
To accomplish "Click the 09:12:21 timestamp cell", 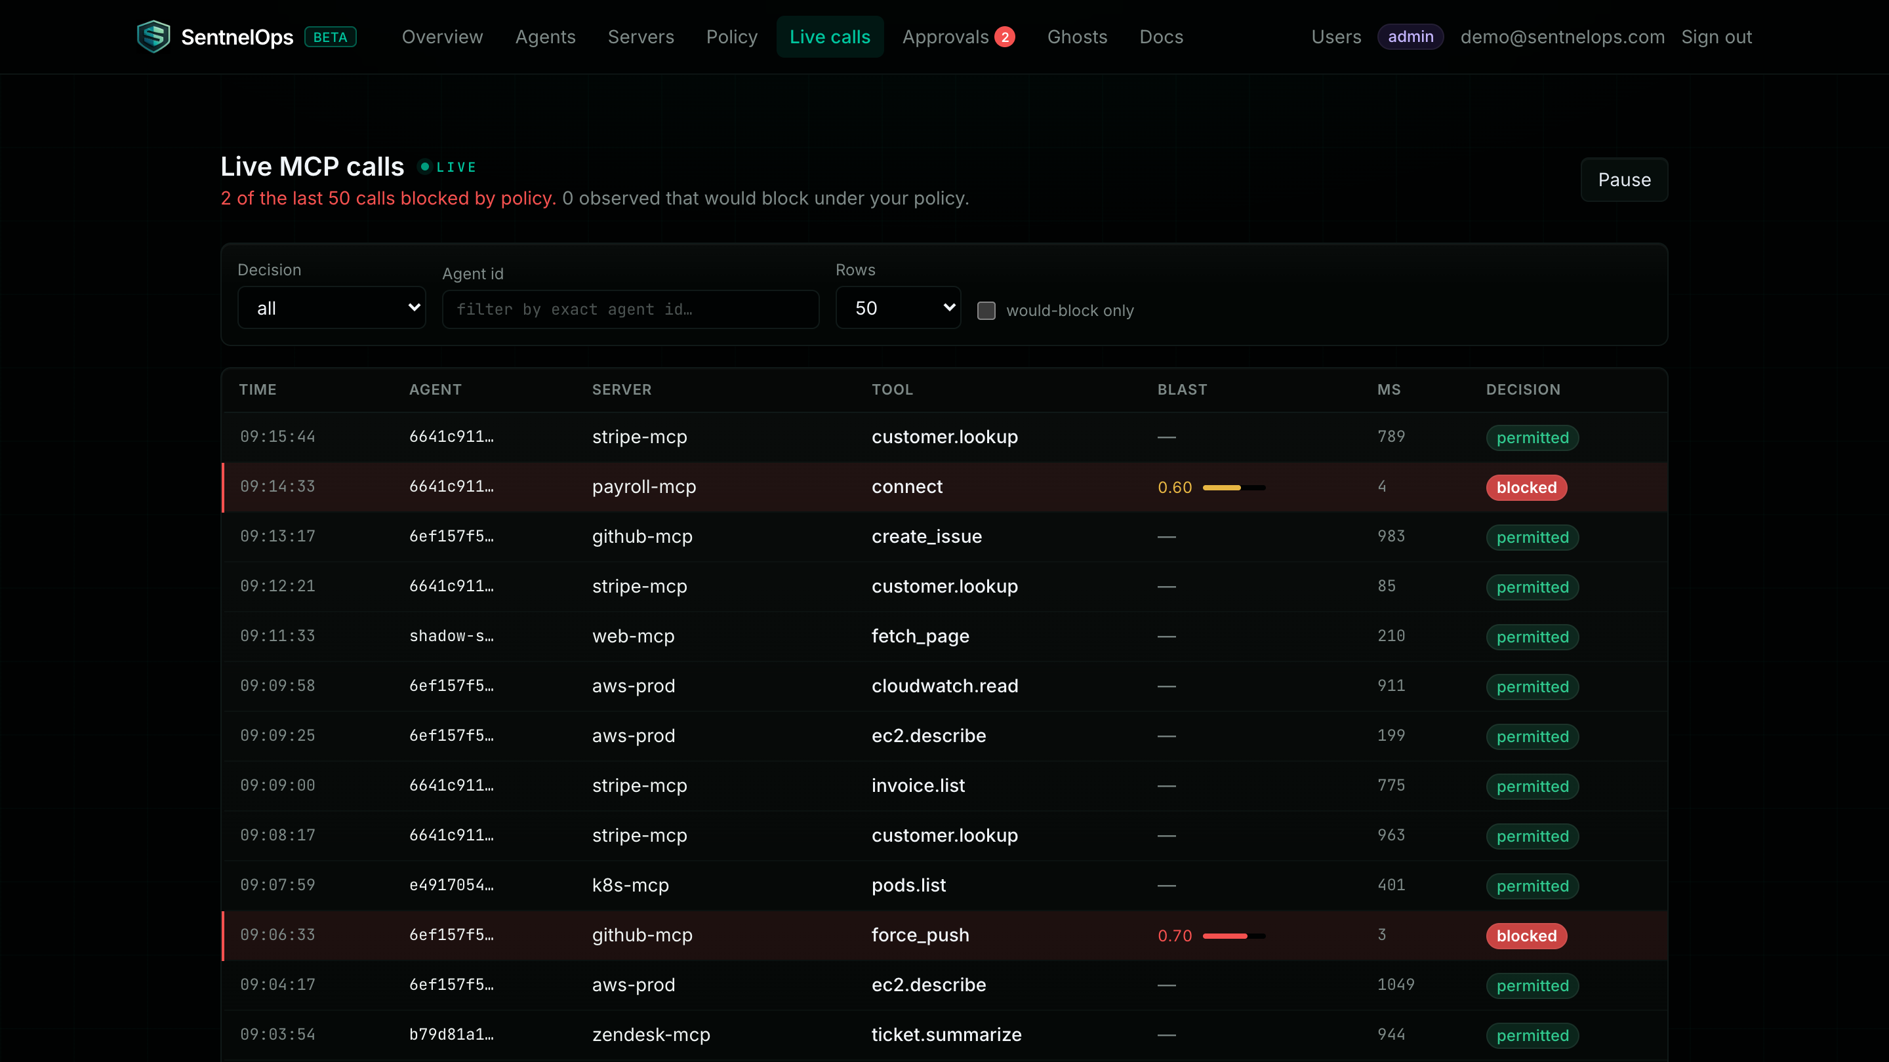I will pos(278,586).
